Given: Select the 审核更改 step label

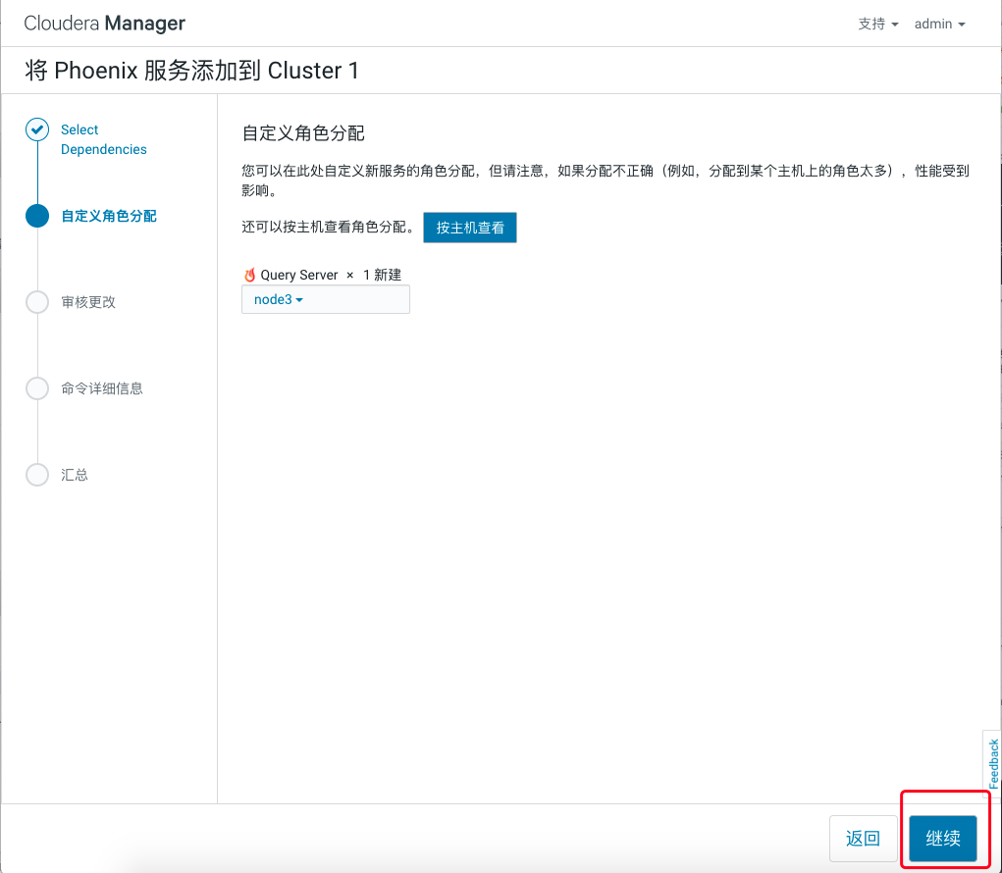Looking at the screenshot, I should pyautogui.click(x=88, y=302).
